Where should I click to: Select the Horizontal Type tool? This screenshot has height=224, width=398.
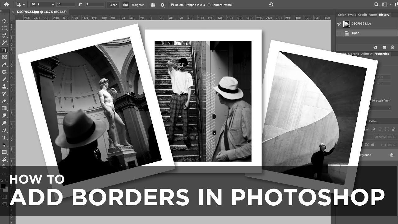click(x=4, y=138)
